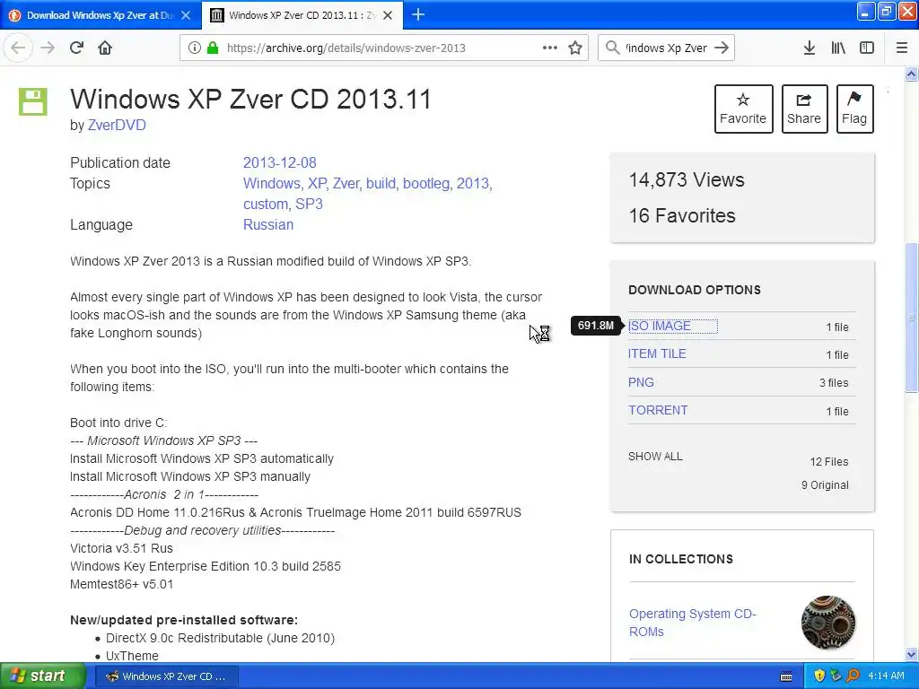Submit search with the arrow button
The image size is (919, 689).
click(x=722, y=48)
